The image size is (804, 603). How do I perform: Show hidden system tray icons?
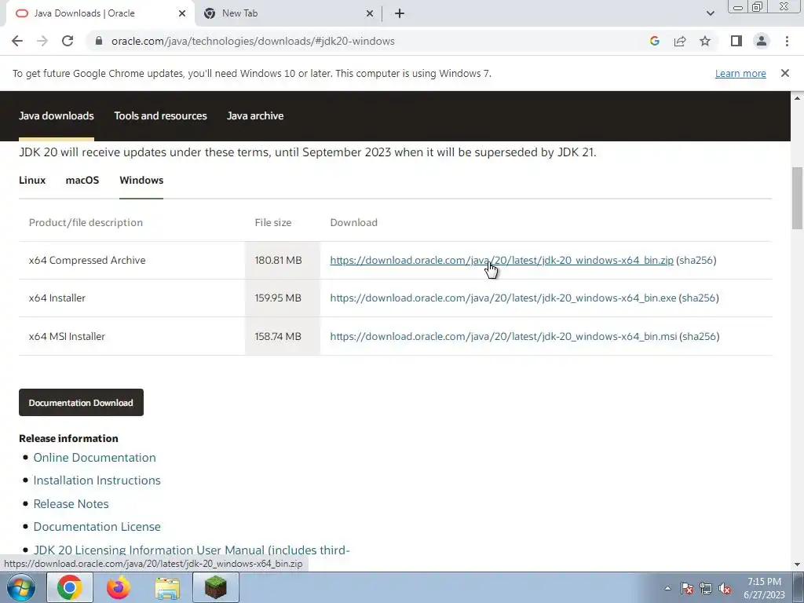(x=667, y=588)
